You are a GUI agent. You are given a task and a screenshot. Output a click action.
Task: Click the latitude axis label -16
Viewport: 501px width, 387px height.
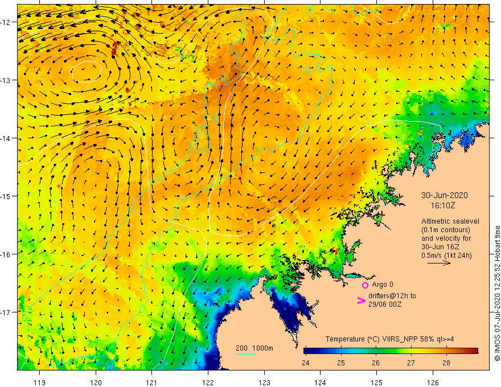coord(6,254)
